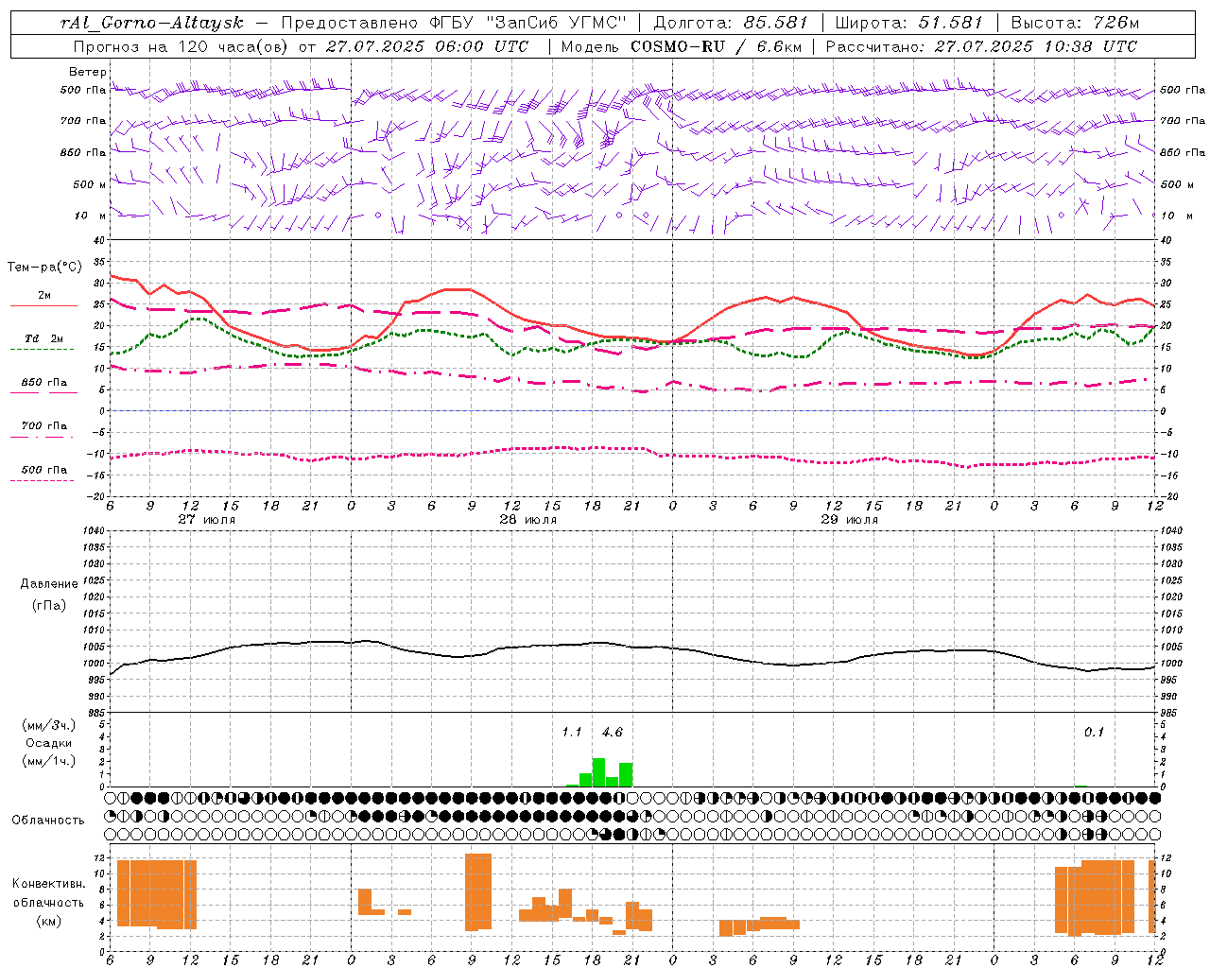Click the Облачность cloud cover label
The height and width of the screenshot is (968, 1210).
[x=48, y=821]
